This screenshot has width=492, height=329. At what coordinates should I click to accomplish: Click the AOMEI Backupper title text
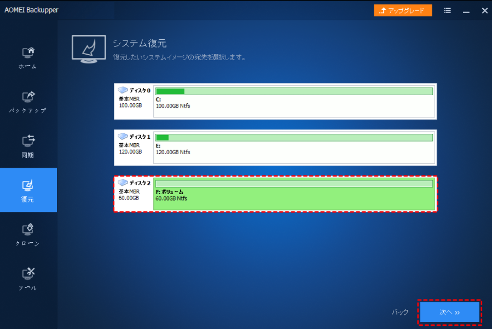click(31, 10)
